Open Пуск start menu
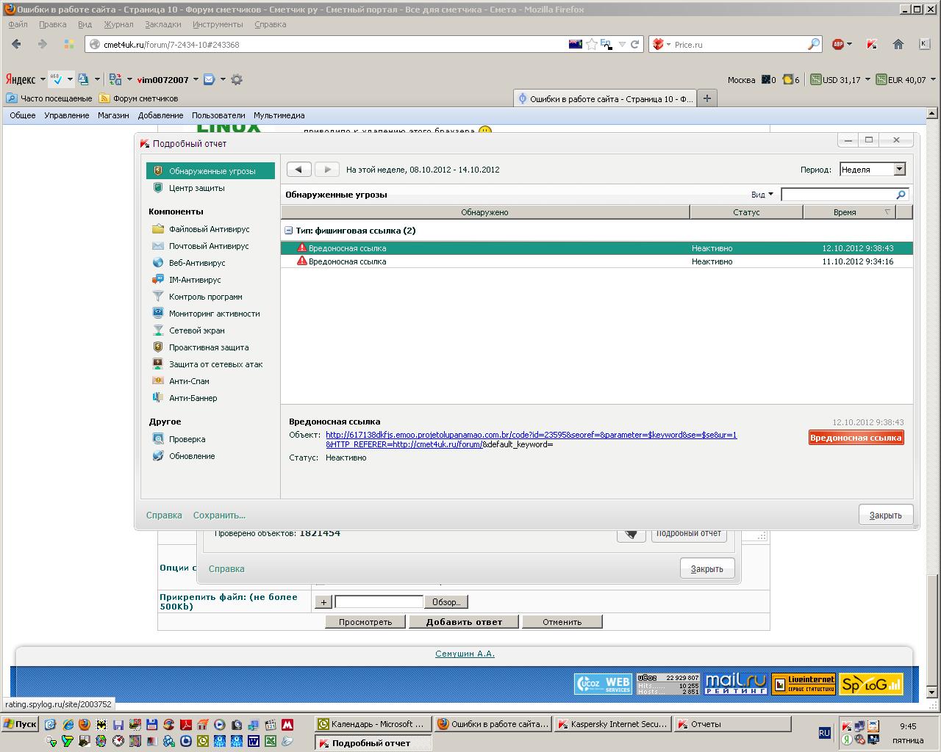This screenshot has width=941, height=752. (21, 724)
